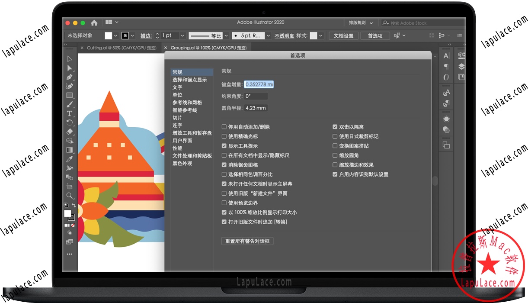
Task: Open the 排版规则 workspace dropdown
Action: 360,23
